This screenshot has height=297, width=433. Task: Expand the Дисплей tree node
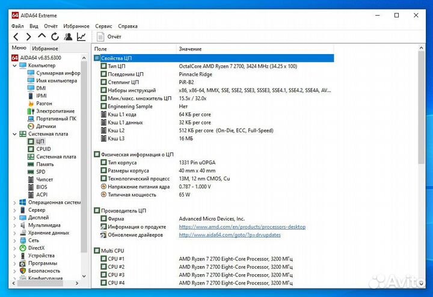14,218
